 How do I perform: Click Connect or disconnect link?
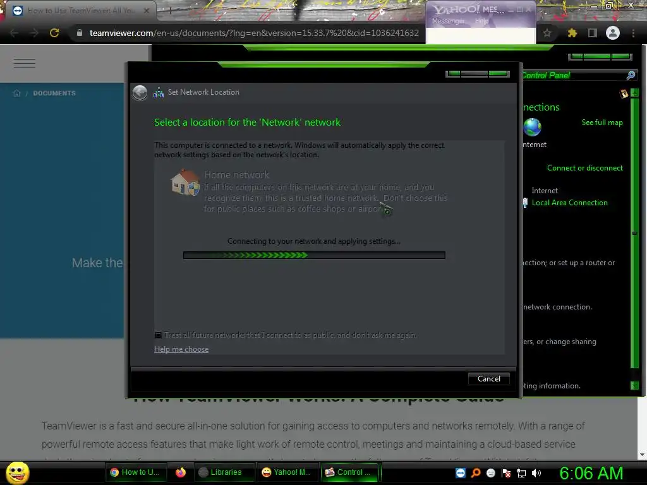coord(584,168)
